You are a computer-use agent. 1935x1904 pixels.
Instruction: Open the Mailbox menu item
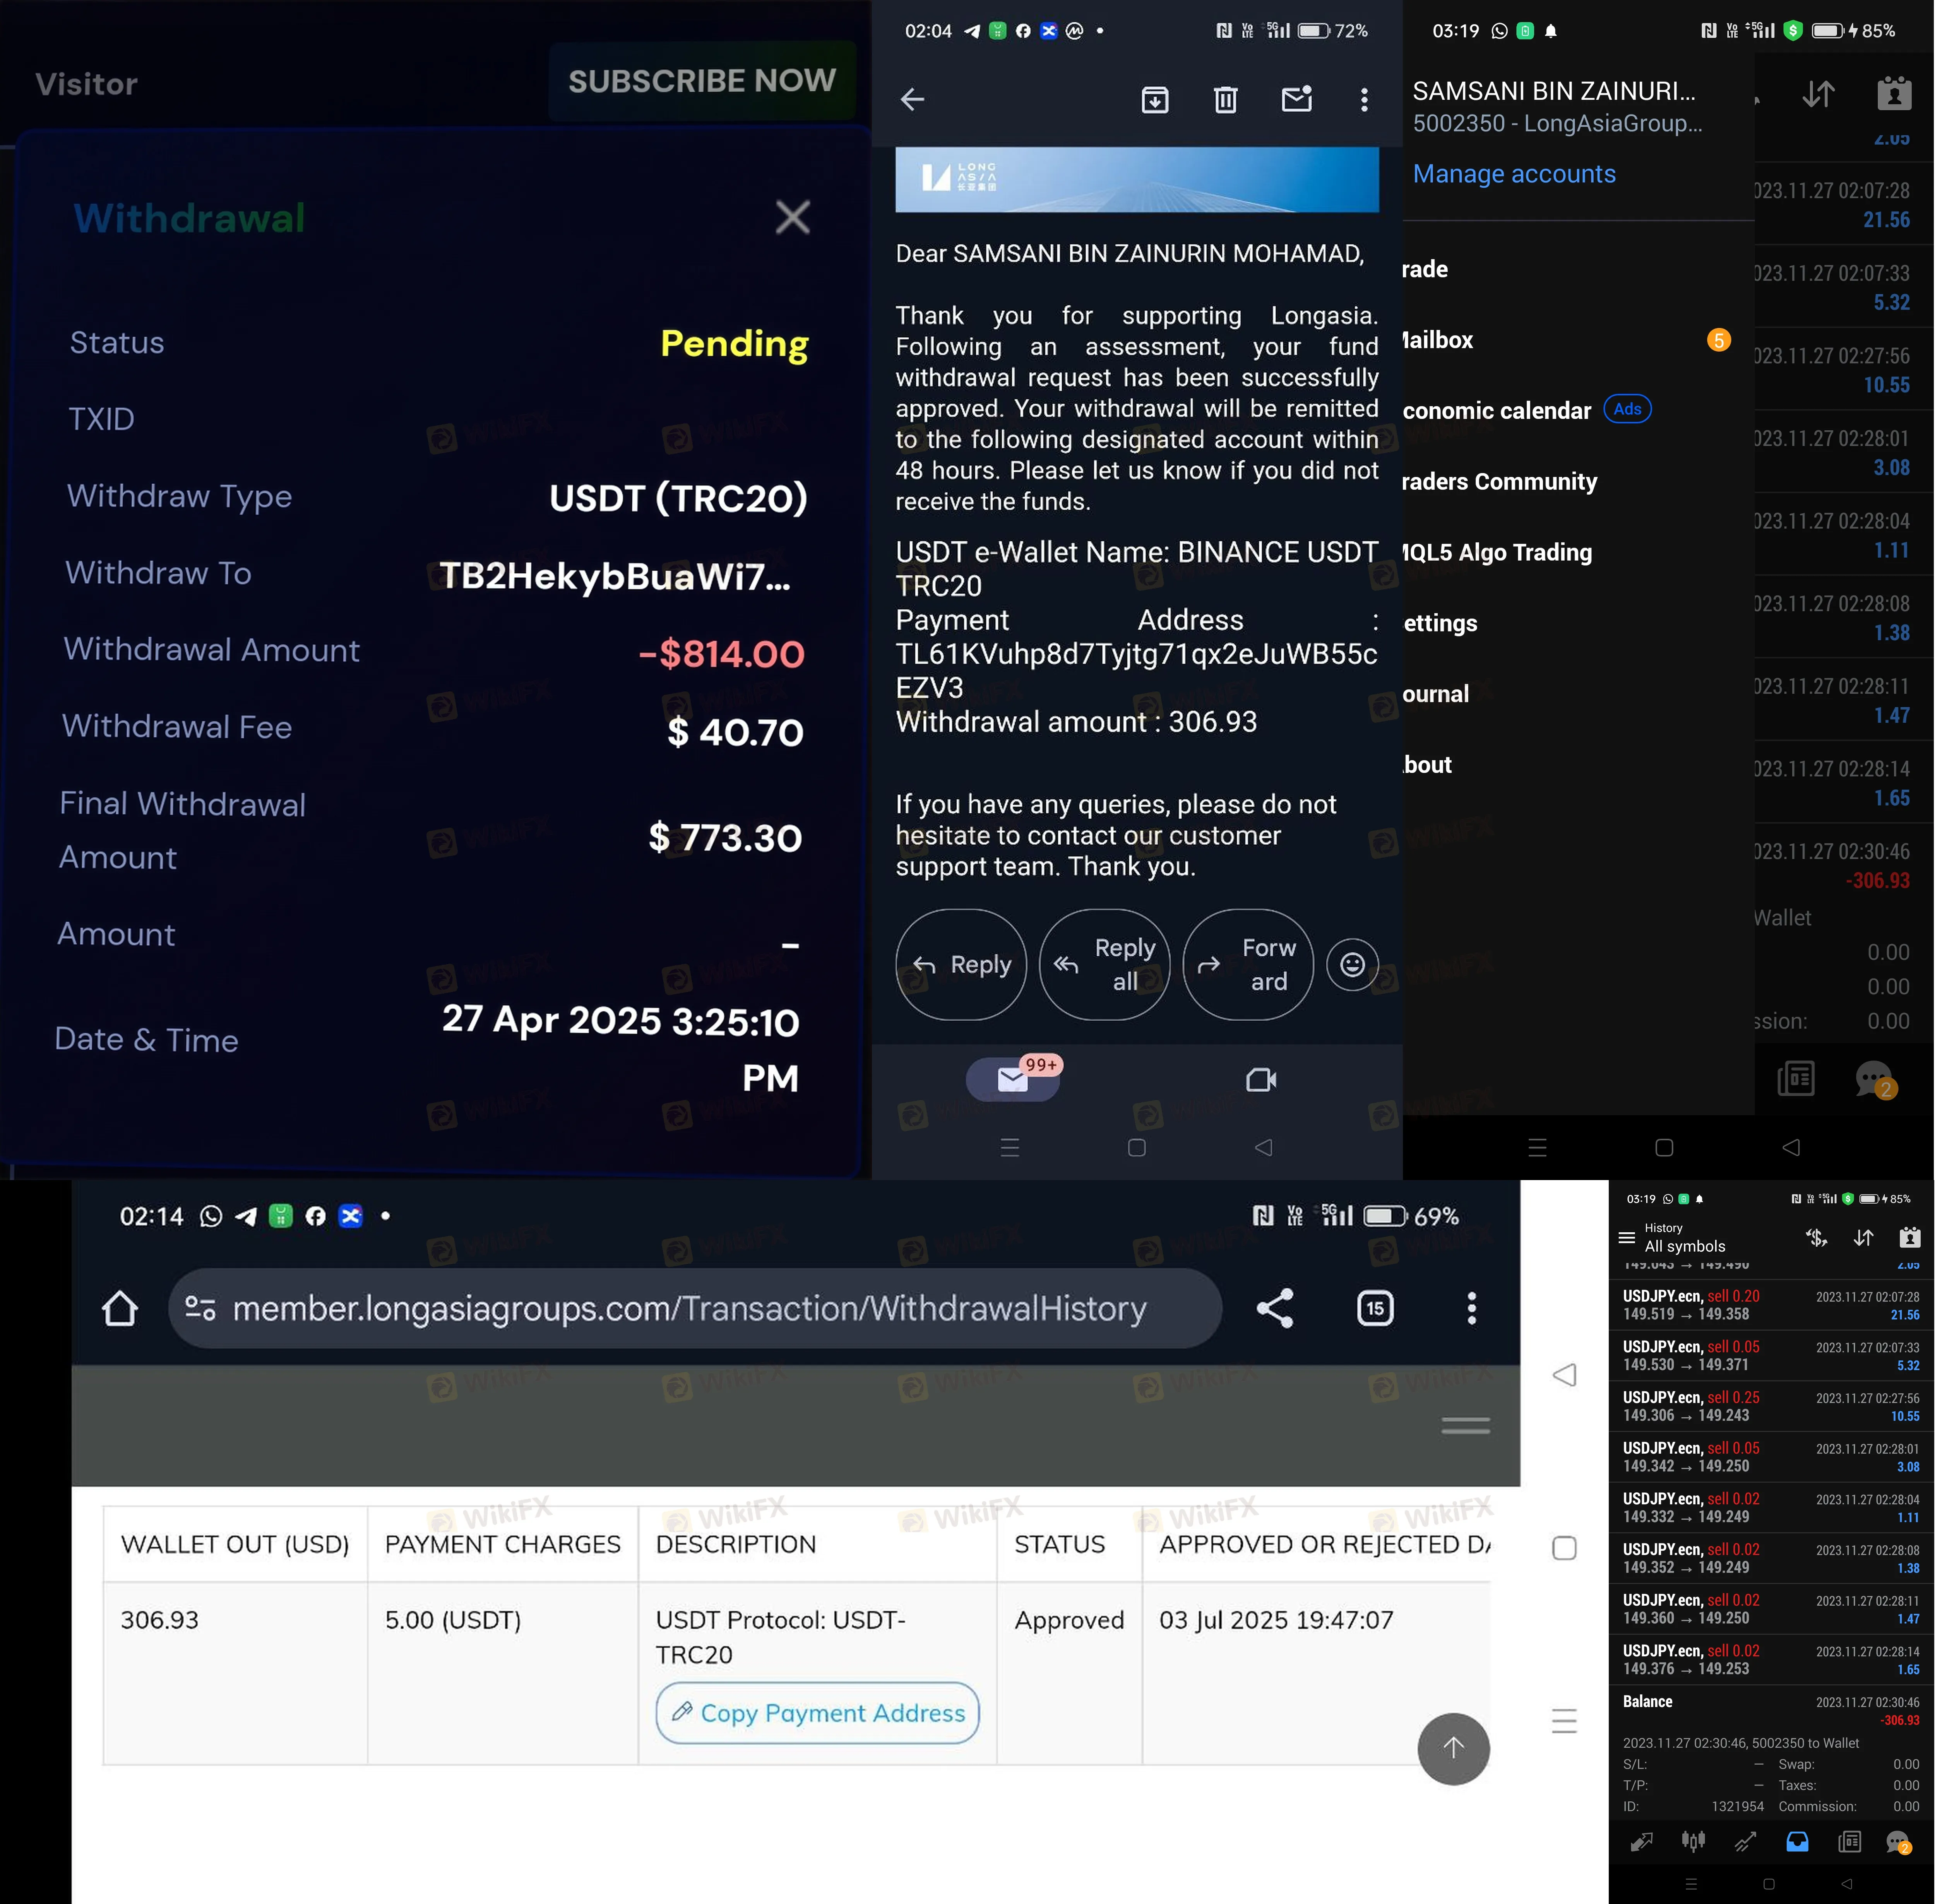[x=1438, y=340]
